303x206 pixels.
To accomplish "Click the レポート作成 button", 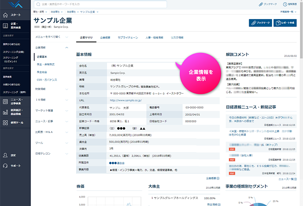I will 285,23.
